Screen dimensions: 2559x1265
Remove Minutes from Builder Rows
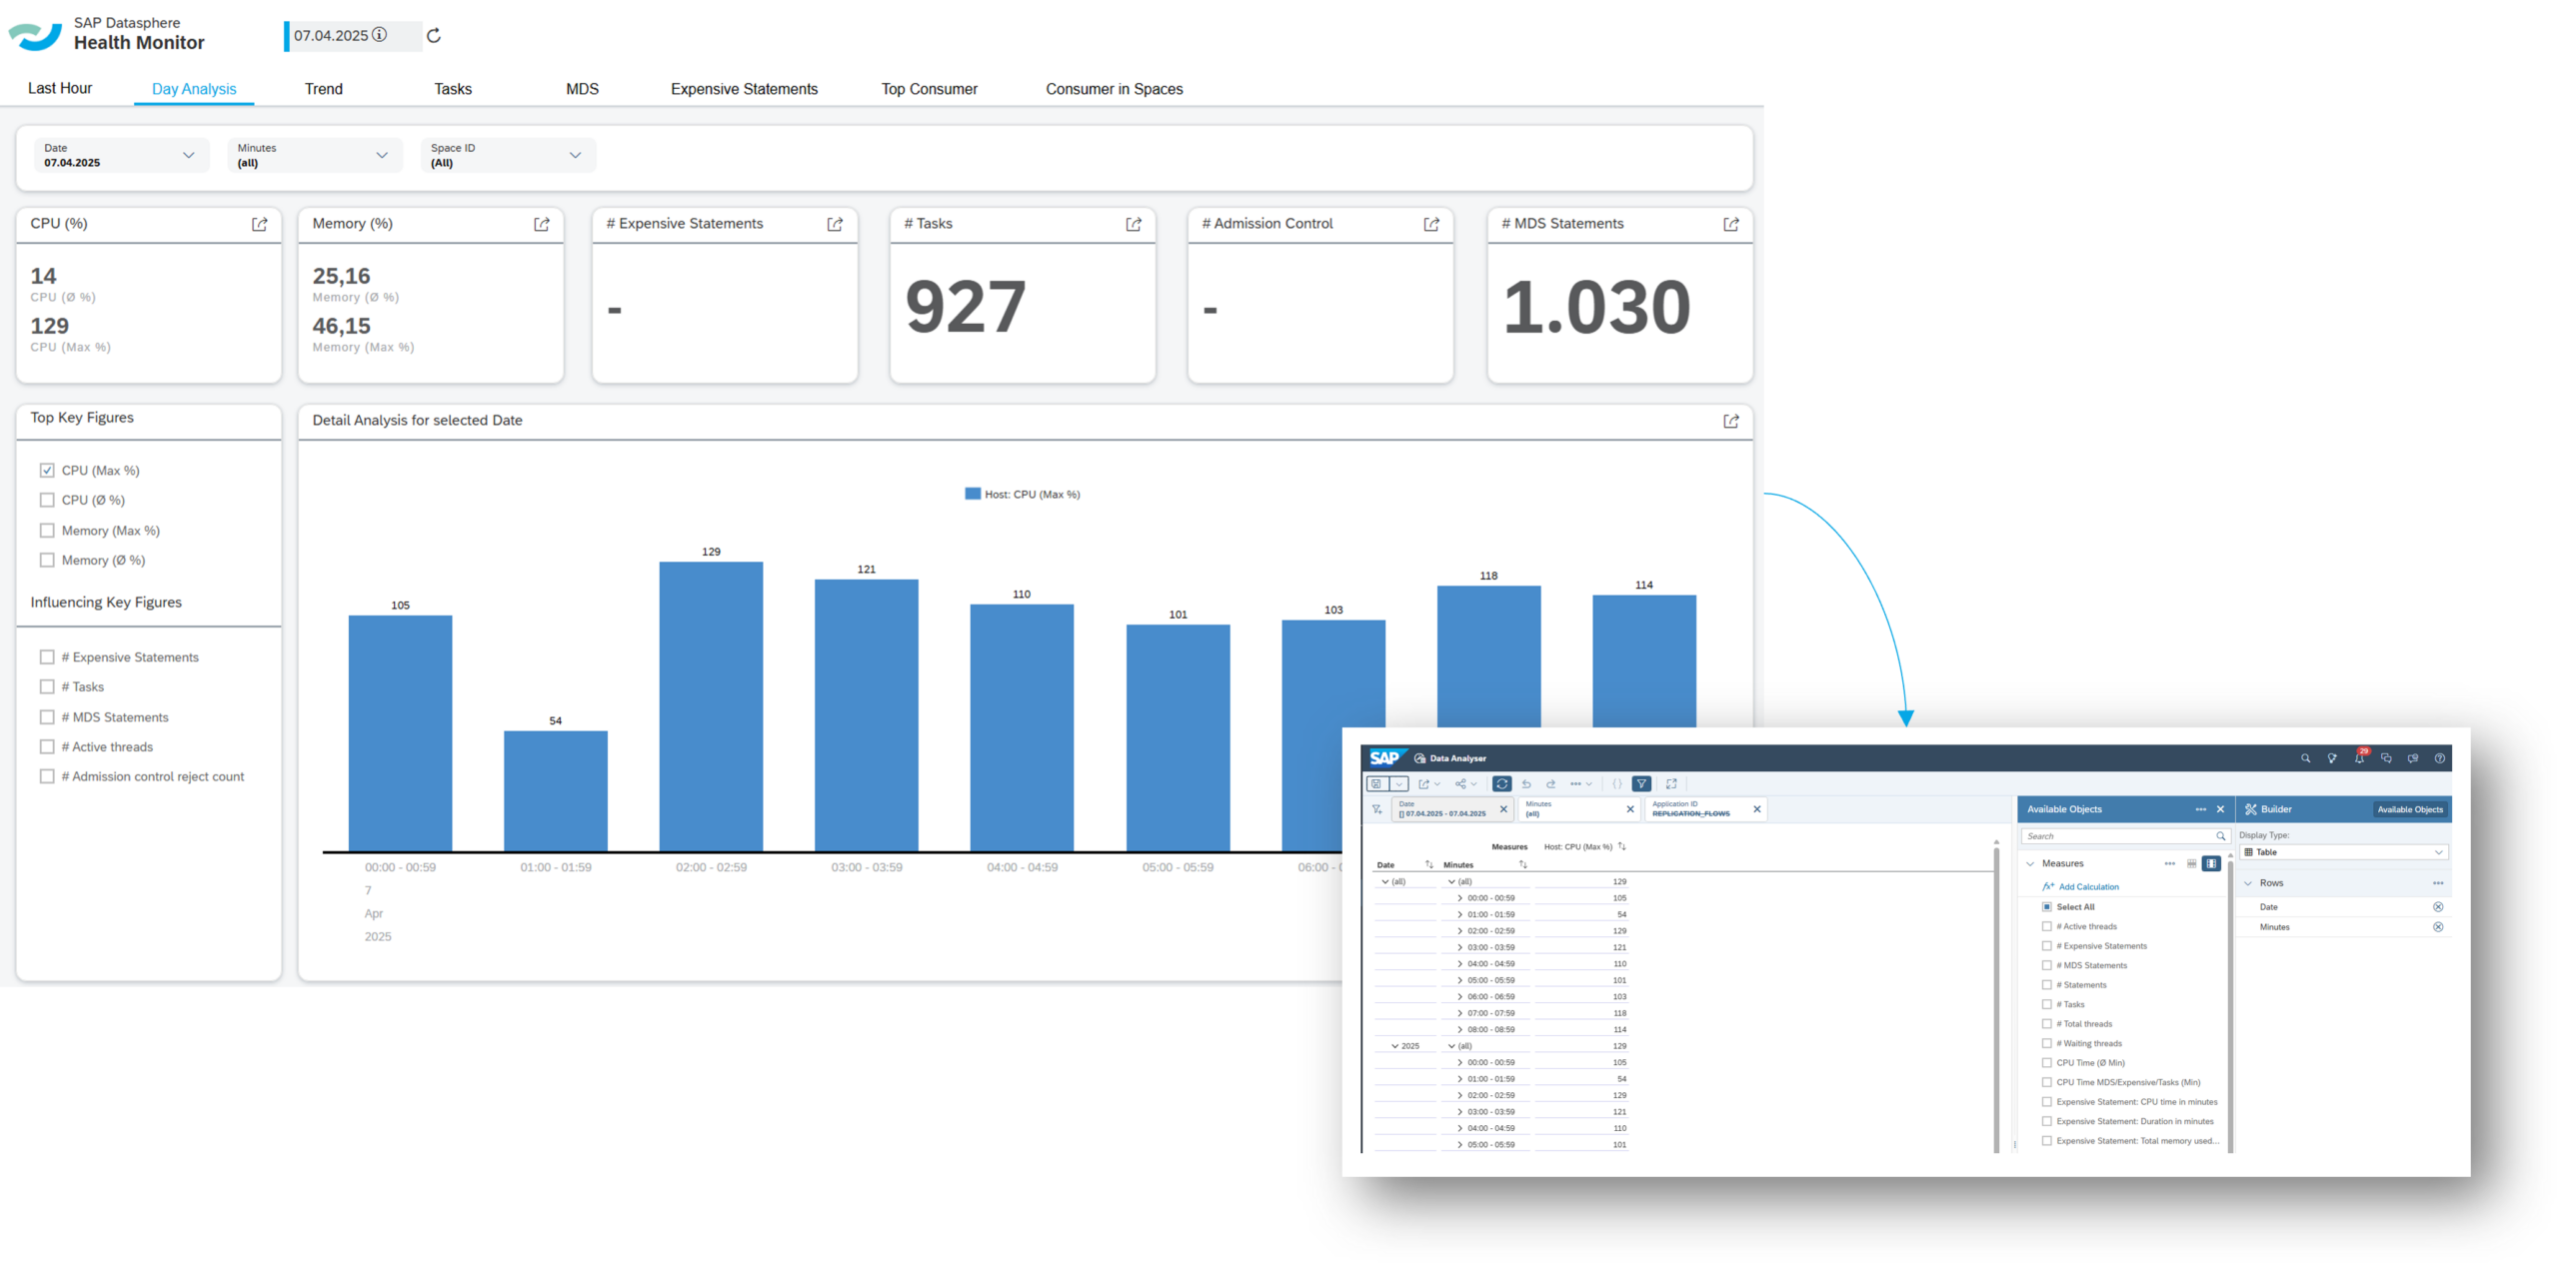pos(2438,927)
